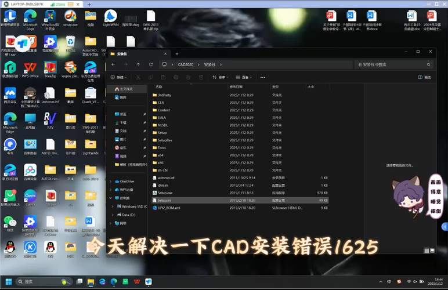
Task: Switch to thumbnails view in explorer corner
Action: [432, 251]
